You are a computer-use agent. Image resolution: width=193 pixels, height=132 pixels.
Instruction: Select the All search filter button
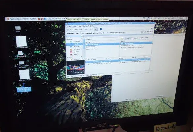pos(128,38)
